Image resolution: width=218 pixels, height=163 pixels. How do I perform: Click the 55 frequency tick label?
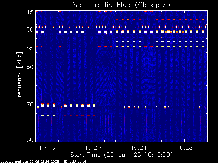click(30, 48)
